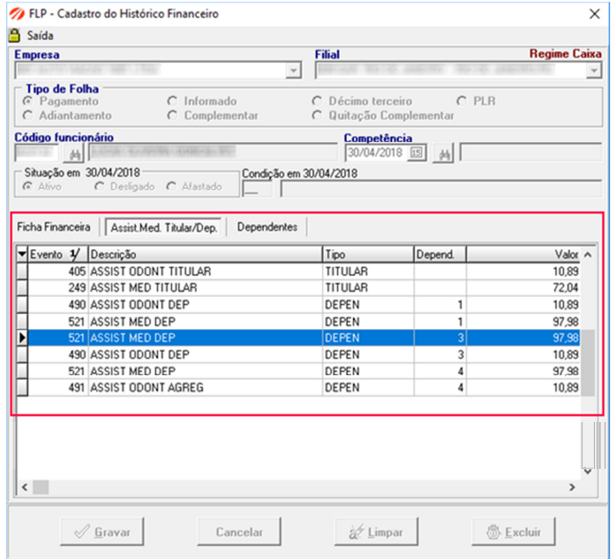Click the grid scroll down arrow
Image resolution: width=611 pixels, height=559 pixels.
click(588, 471)
